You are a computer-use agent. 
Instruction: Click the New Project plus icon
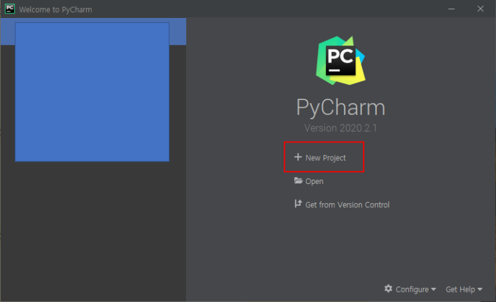[298, 157]
